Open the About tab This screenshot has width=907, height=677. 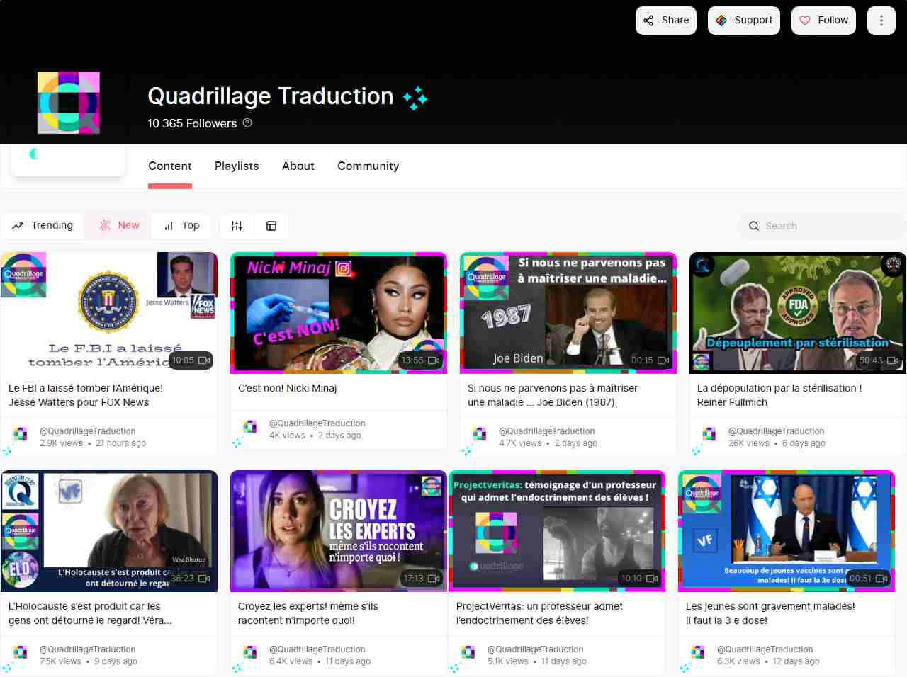[x=298, y=166]
